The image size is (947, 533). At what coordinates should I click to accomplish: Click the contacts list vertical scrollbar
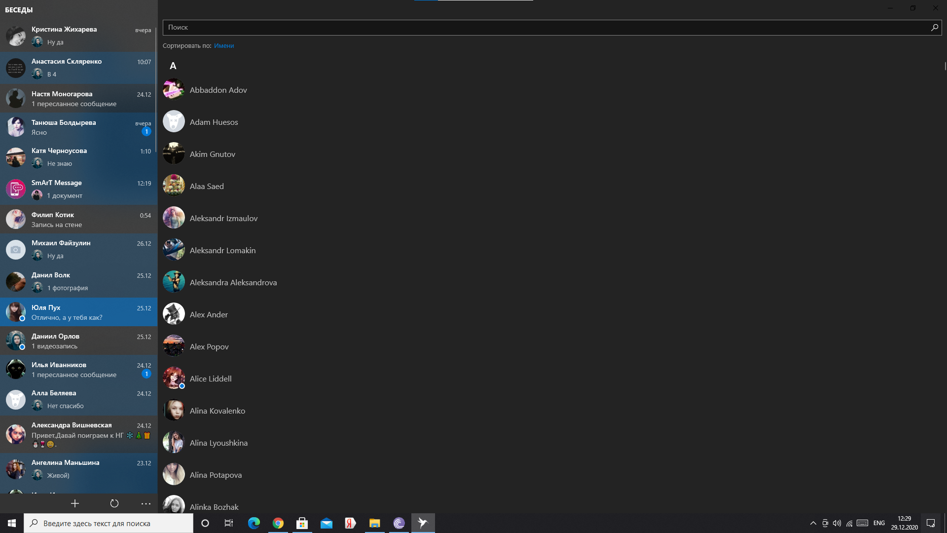pyautogui.click(x=945, y=66)
